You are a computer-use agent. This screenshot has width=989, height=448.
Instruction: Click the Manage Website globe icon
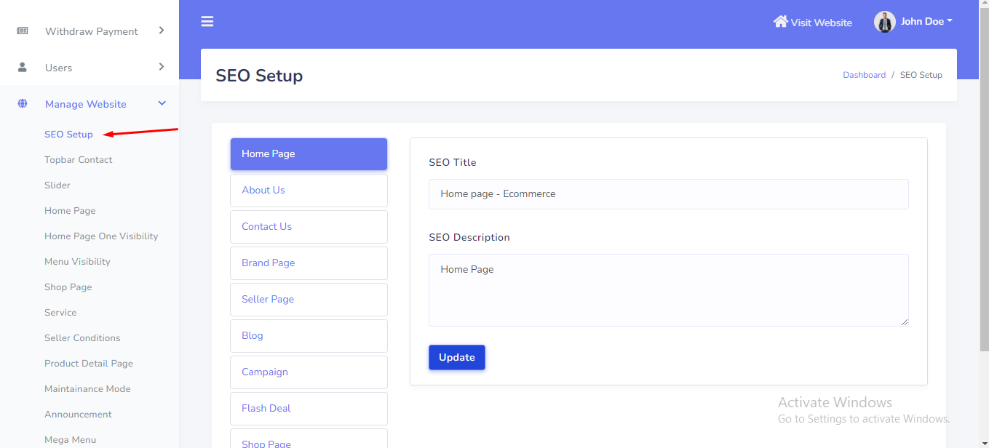23,104
